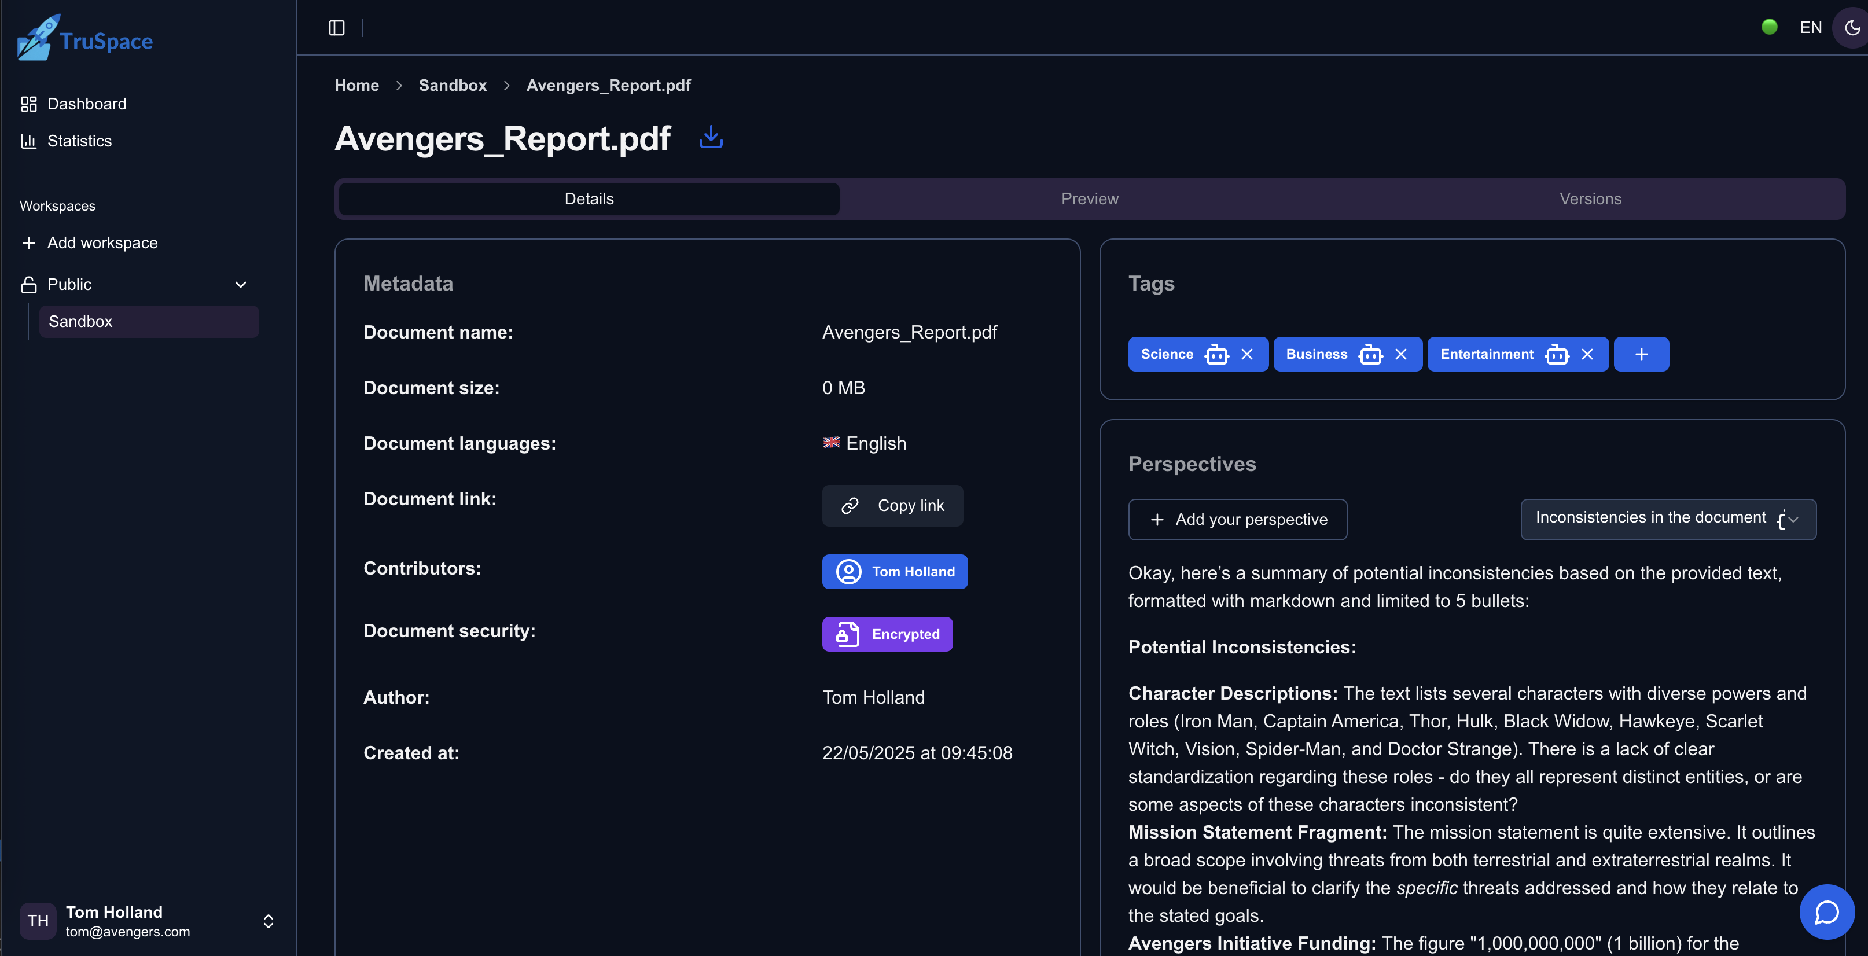Copy the document link
This screenshot has width=1868, height=956.
[x=893, y=506]
